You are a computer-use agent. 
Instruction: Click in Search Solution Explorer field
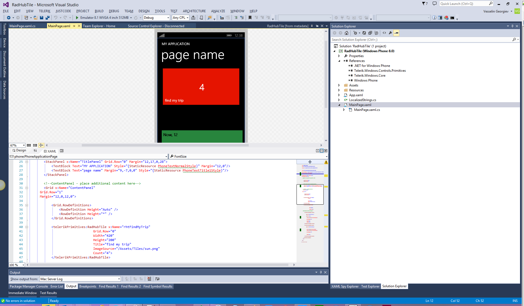tap(421, 40)
